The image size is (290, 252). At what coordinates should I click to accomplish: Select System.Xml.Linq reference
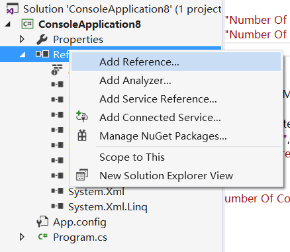[x=108, y=207]
